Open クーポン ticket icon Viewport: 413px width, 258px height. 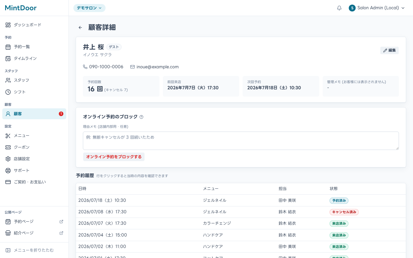[x=8, y=147]
